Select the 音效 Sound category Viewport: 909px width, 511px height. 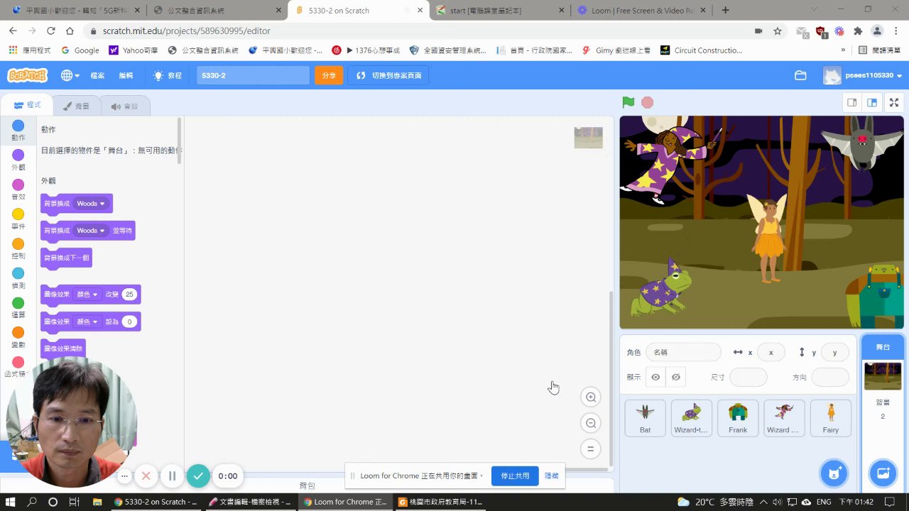tap(18, 190)
